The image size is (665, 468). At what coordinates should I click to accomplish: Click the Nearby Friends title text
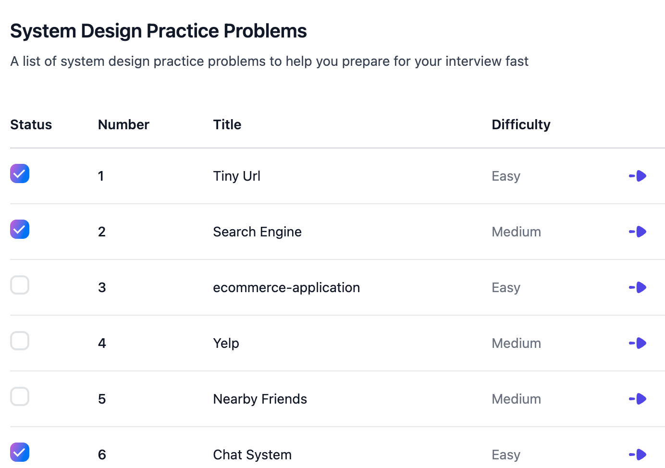tap(260, 399)
